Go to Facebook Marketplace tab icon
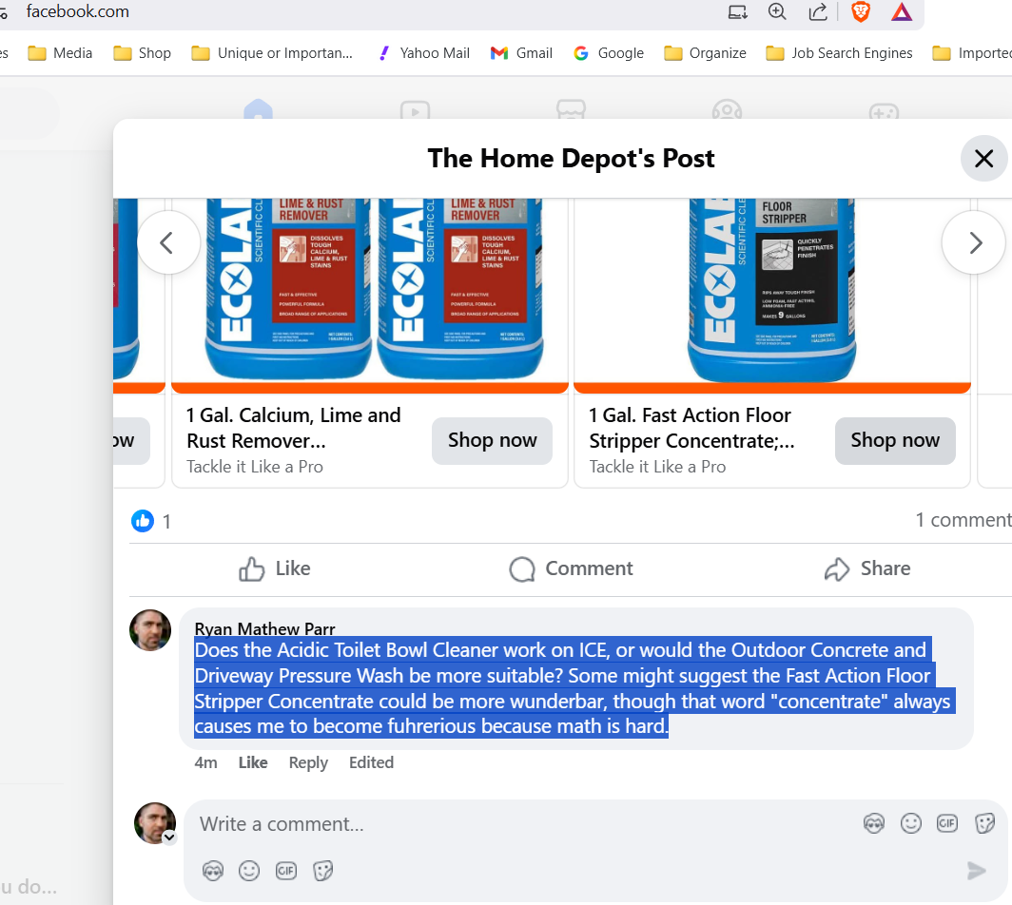Screen dimensions: 1012x905 572,109
